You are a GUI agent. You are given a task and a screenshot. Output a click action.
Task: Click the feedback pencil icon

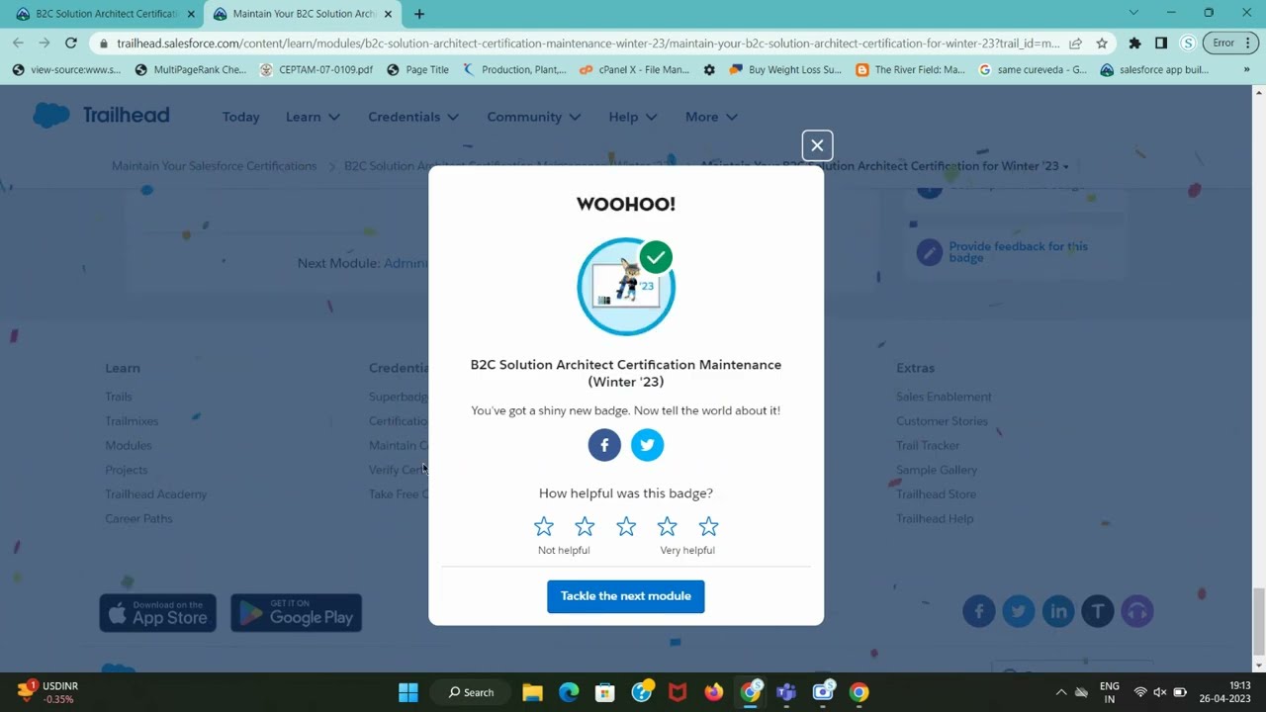click(x=929, y=252)
